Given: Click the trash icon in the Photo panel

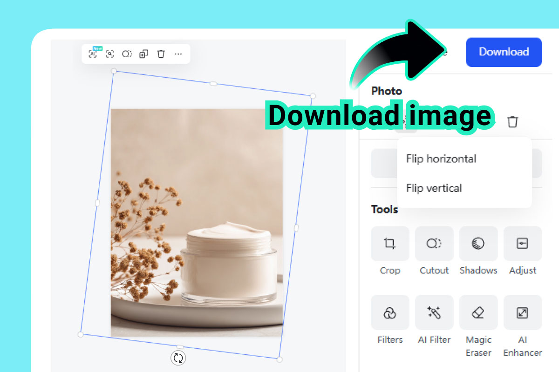Looking at the screenshot, I should (x=512, y=122).
